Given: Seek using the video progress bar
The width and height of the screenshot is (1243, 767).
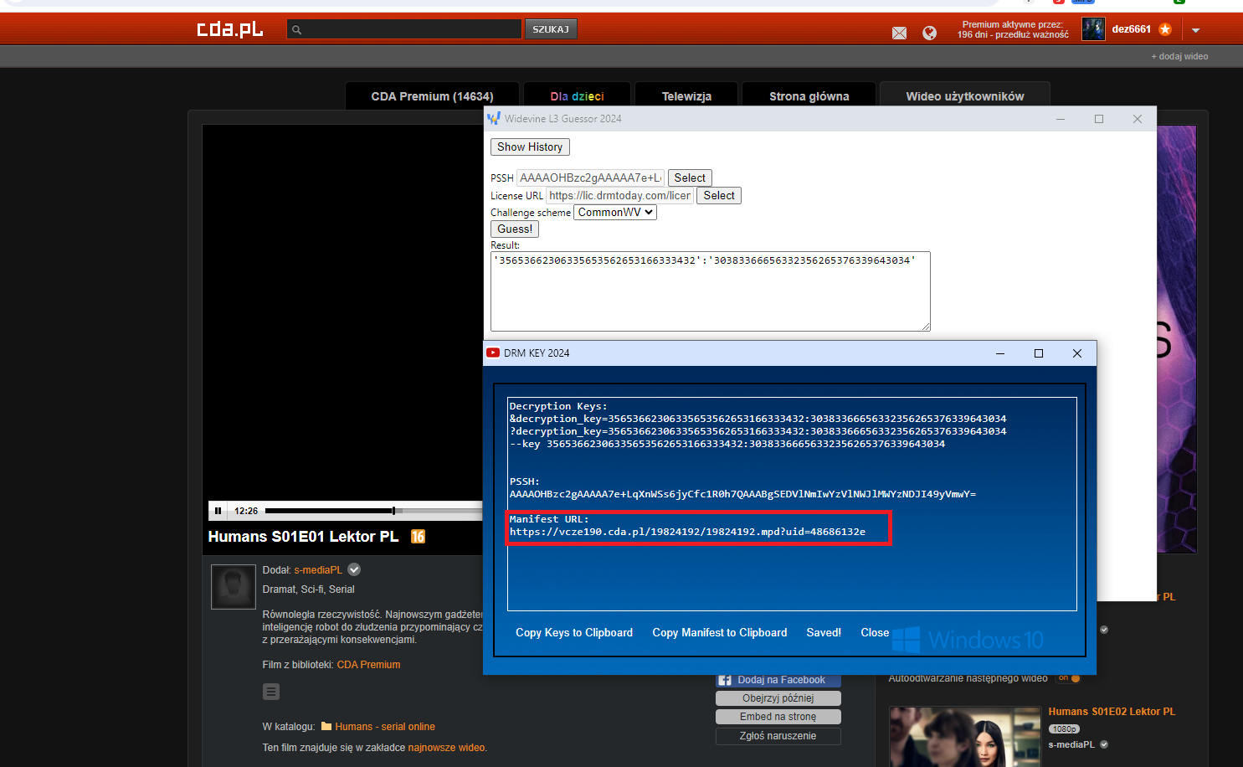Looking at the screenshot, I should [373, 511].
